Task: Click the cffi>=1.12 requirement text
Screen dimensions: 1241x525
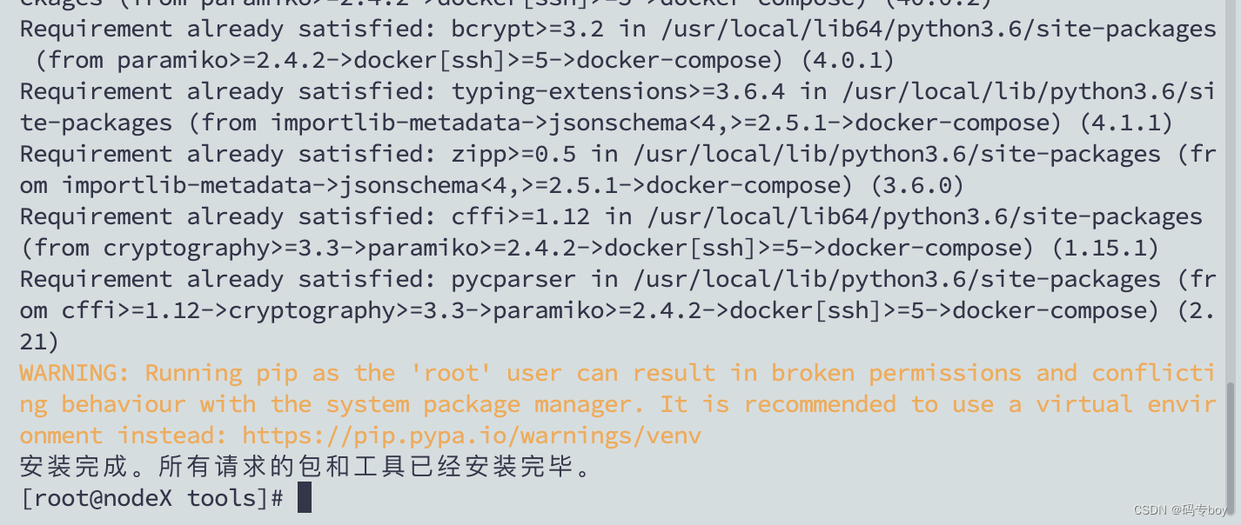Action: tap(520, 216)
